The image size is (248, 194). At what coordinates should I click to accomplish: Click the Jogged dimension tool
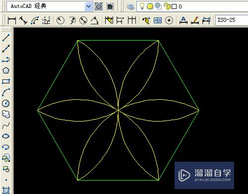pos(72,20)
